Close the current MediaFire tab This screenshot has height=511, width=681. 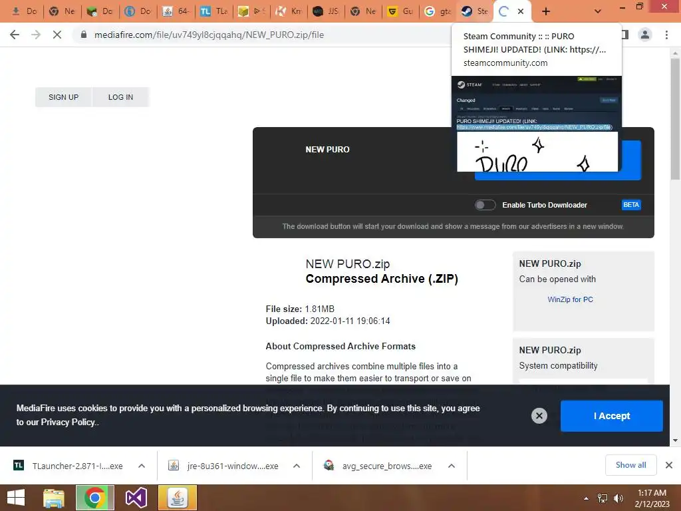tap(521, 11)
